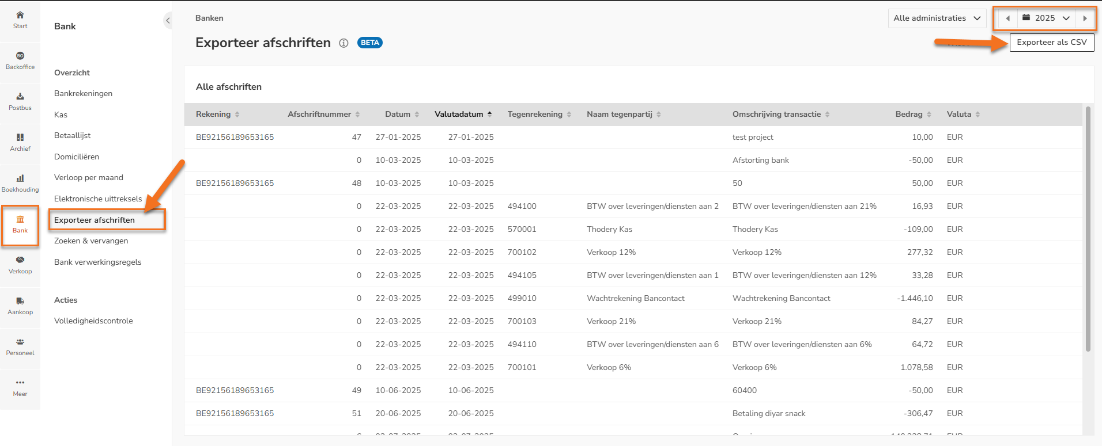Open the Postbus inbox icon

click(20, 97)
